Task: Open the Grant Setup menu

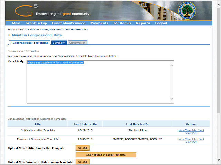Action: coord(36,23)
